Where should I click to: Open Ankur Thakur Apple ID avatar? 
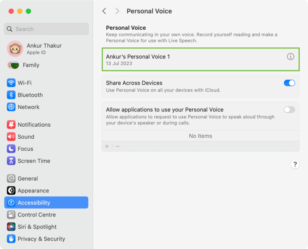15,49
